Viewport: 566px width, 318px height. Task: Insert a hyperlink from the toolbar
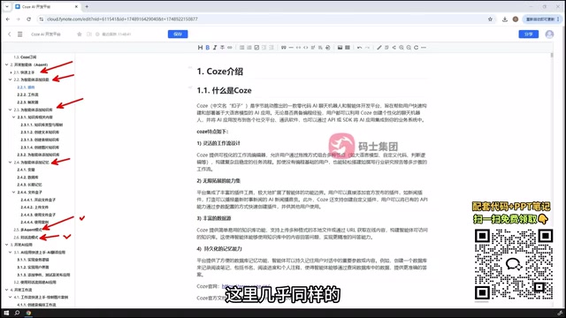click(230, 48)
